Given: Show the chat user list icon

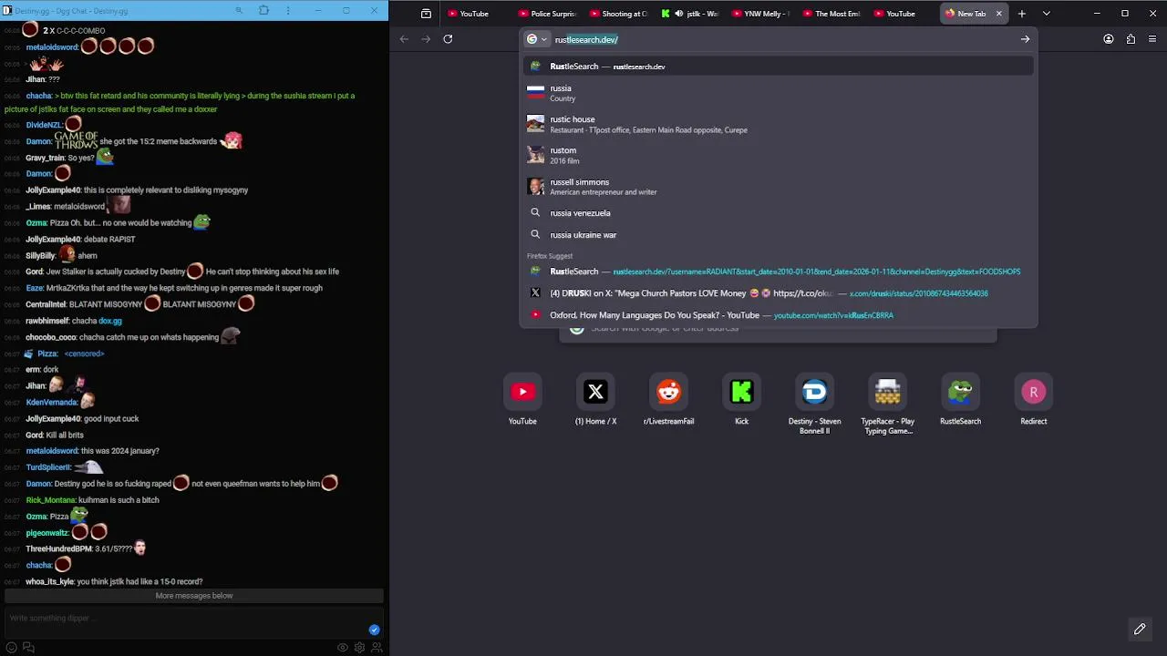Looking at the screenshot, I should click(x=377, y=648).
